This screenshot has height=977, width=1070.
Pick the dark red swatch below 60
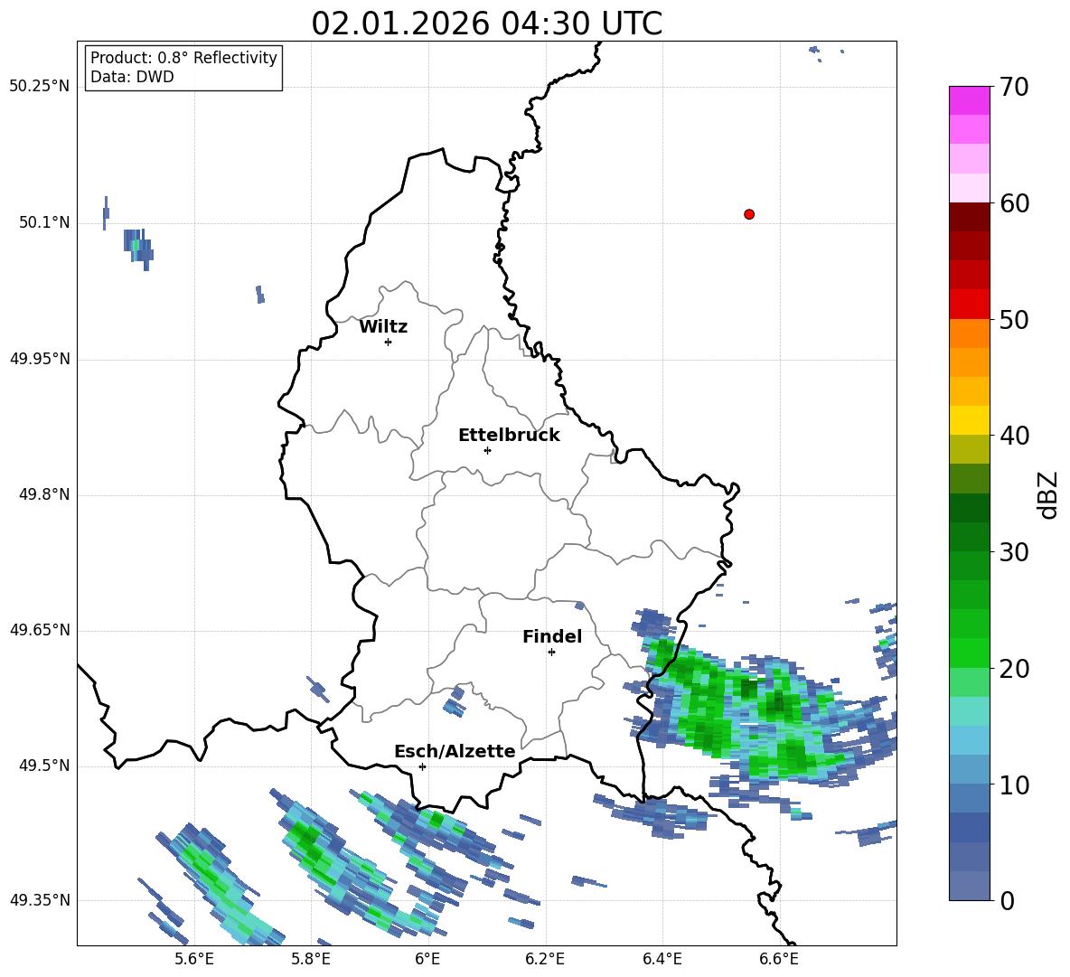(969, 217)
